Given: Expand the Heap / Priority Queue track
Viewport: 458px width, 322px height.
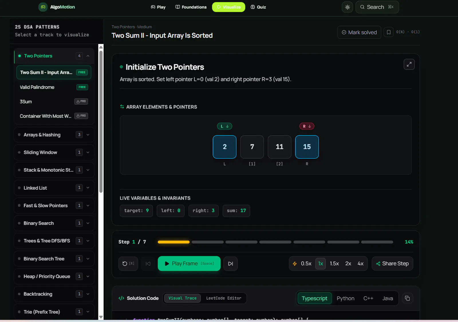Looking at the screenshot, I should [54, 276].
